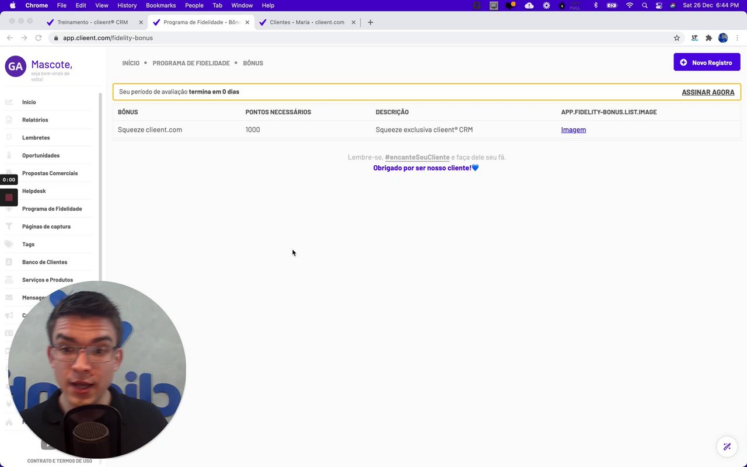Click 'Squeeze clieent.com' bonus cell

tap(150, 130)
